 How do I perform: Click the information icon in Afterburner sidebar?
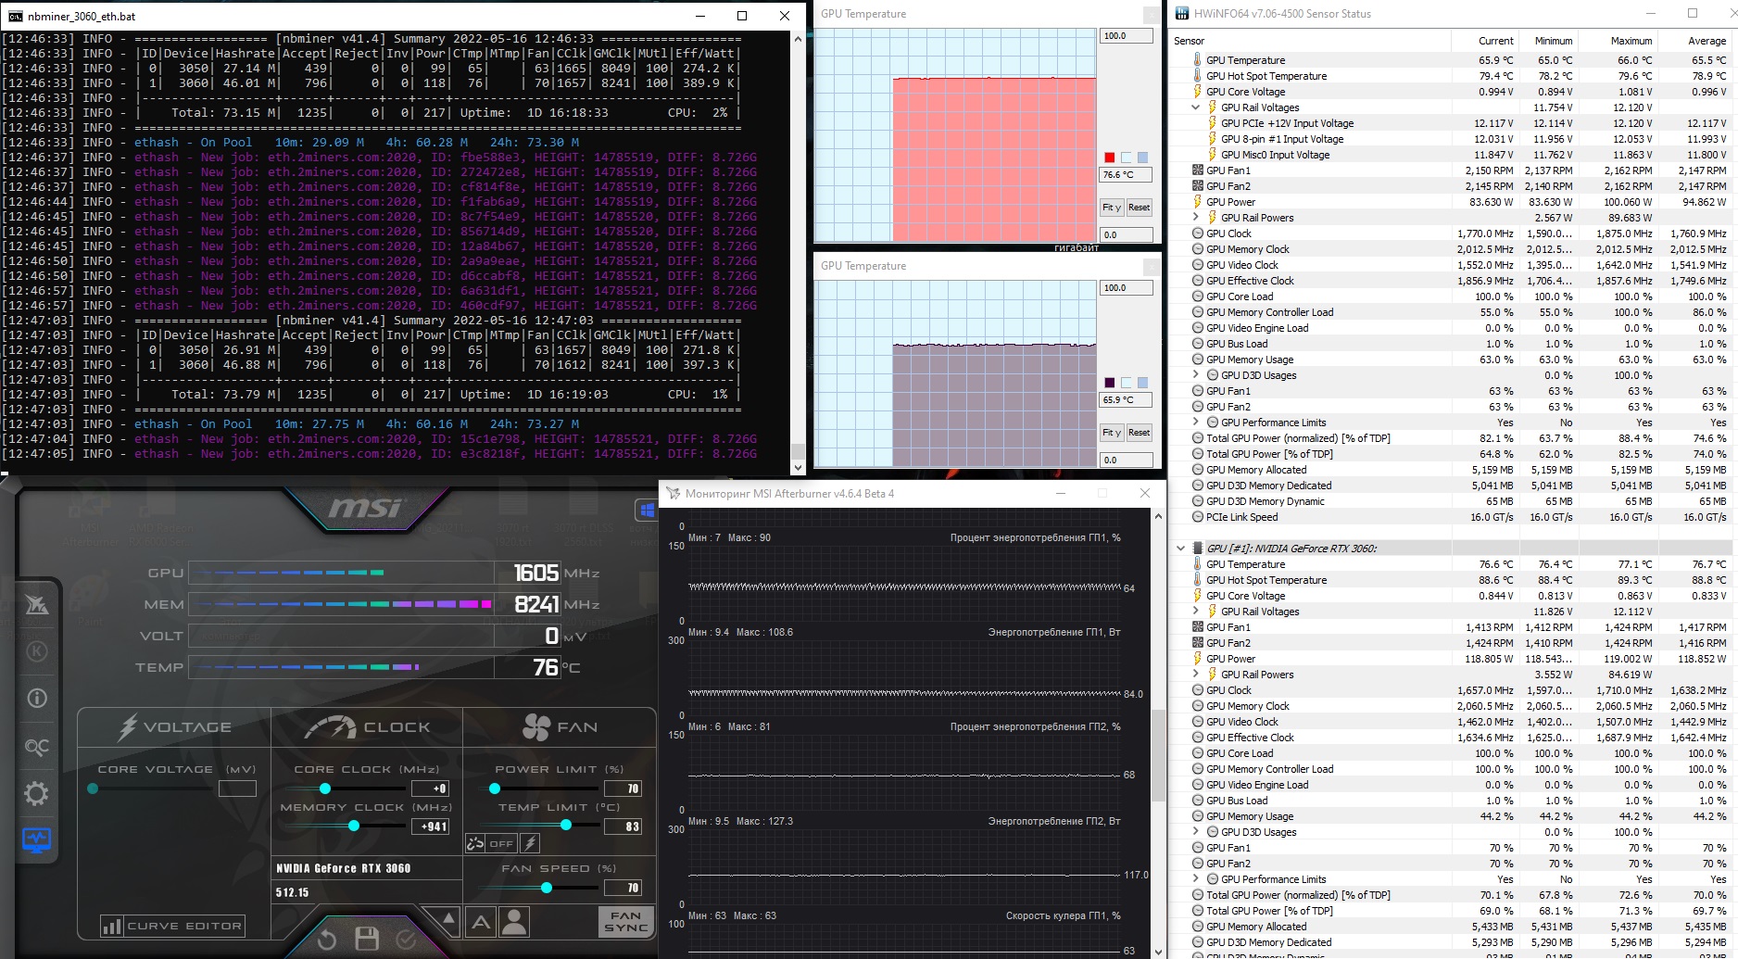pyautogui.click(x=37, y=699)
